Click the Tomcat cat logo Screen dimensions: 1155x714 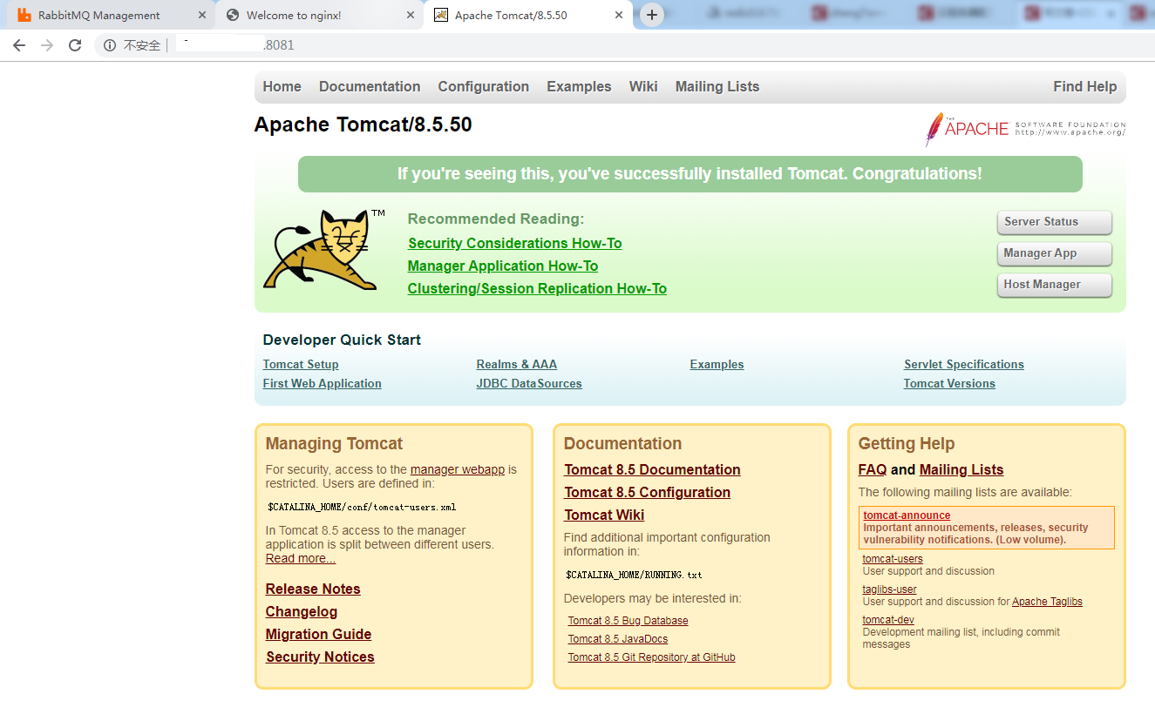324,249
